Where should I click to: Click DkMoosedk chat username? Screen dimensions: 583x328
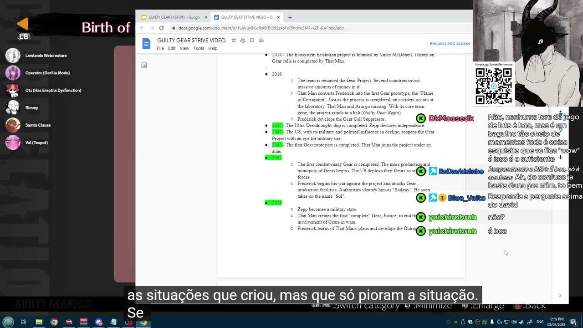tap(451, 118)
